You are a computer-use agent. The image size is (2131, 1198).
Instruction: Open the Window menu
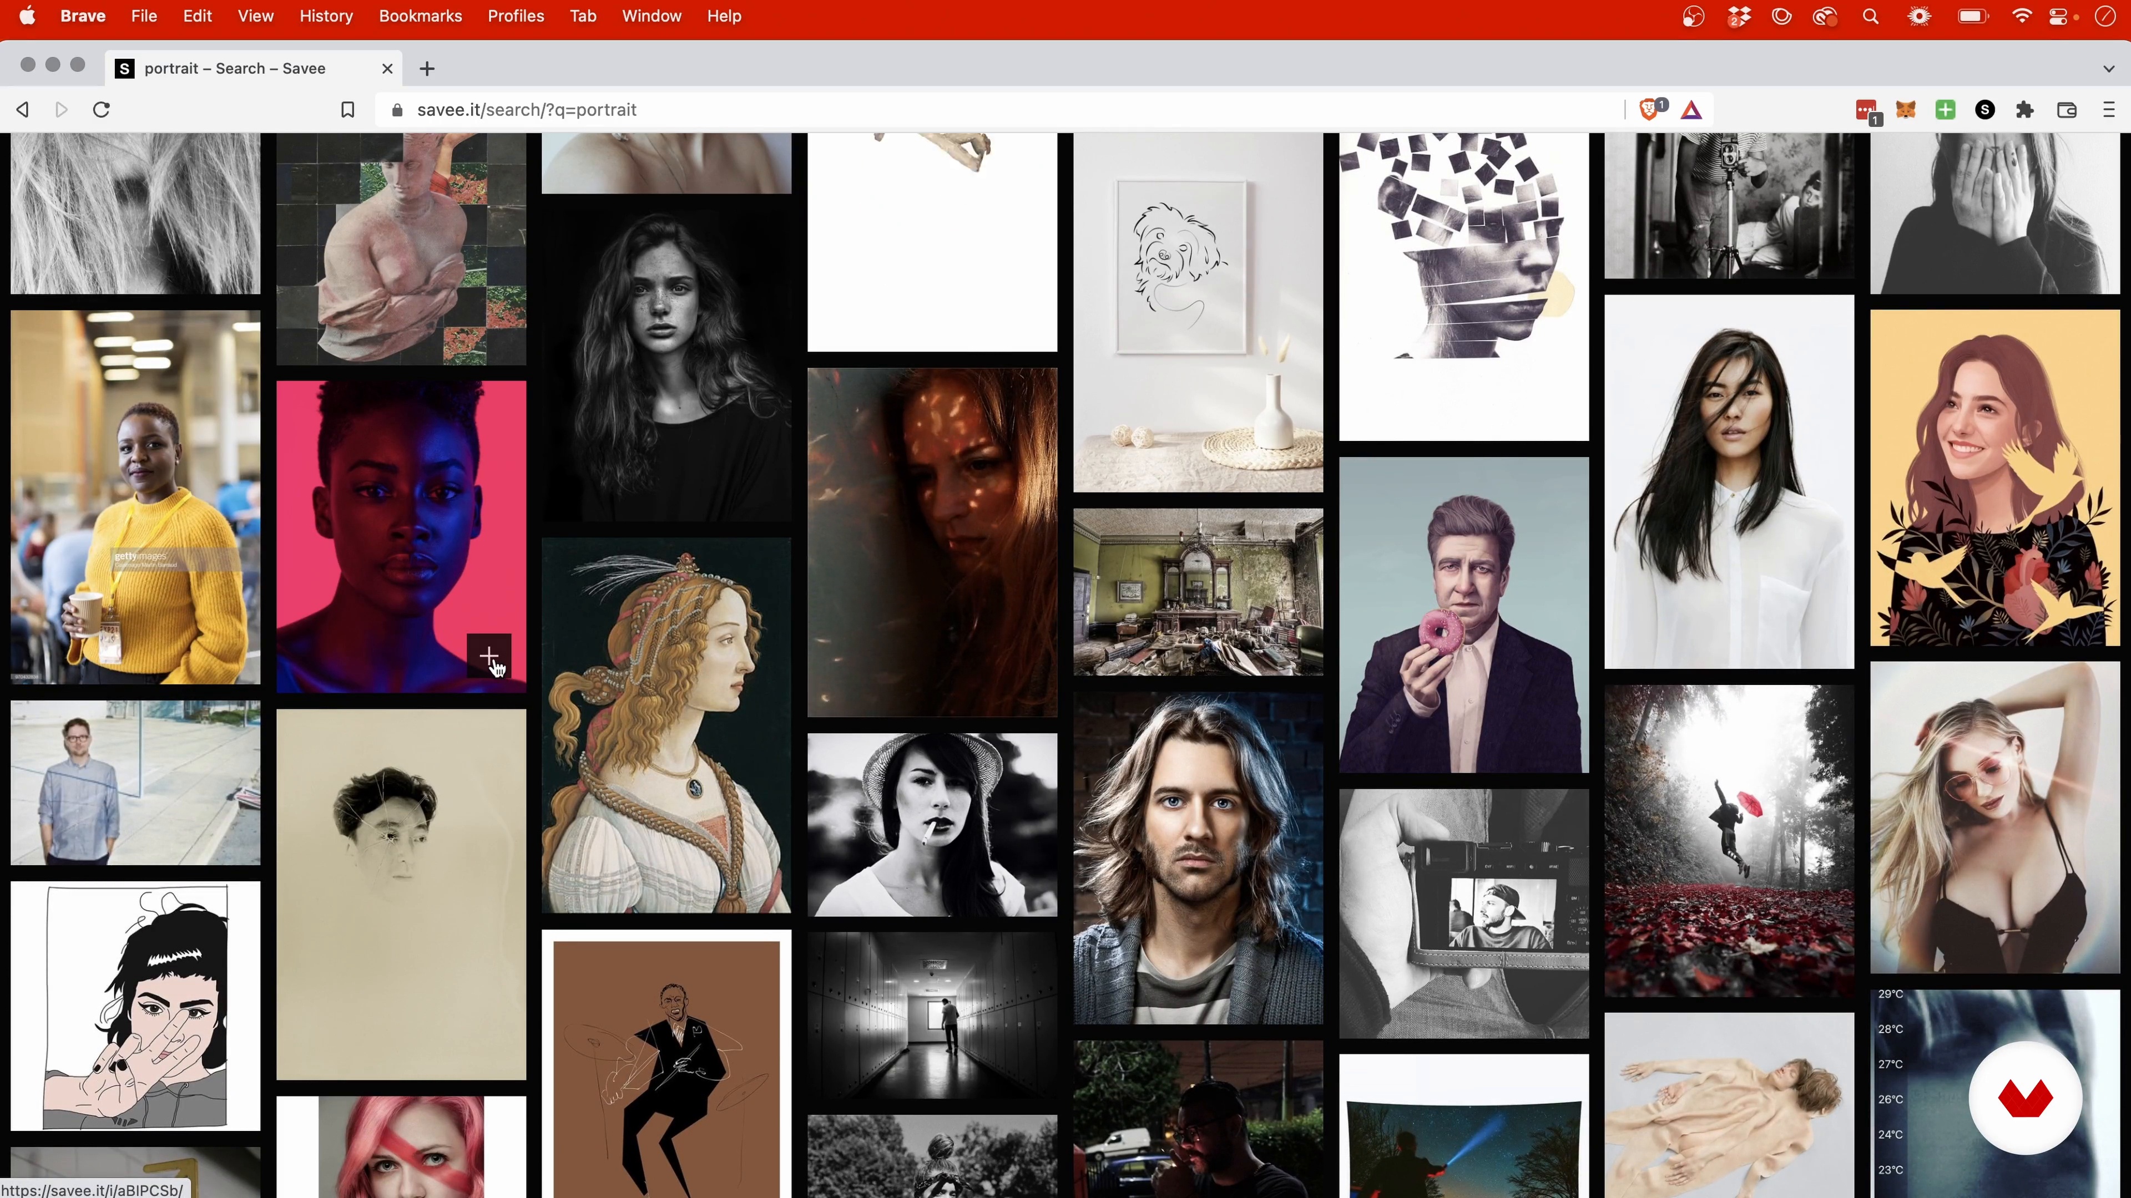(651, 16)
